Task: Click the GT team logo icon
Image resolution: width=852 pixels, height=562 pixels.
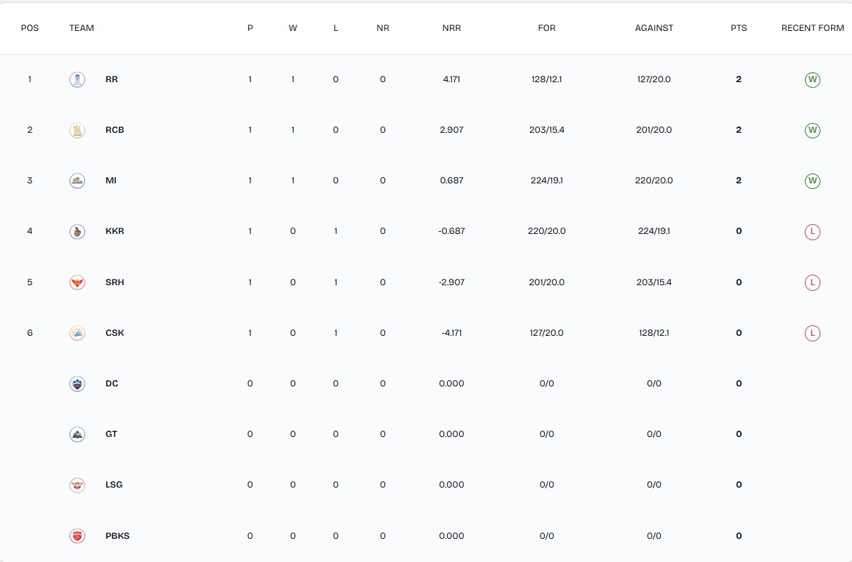Action: click(x=77, y=434)
